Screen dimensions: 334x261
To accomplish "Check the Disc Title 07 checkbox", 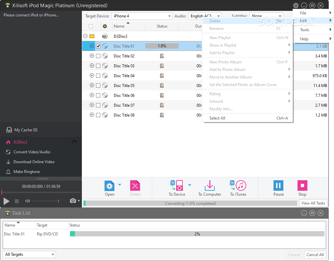I will pos(98,105).
